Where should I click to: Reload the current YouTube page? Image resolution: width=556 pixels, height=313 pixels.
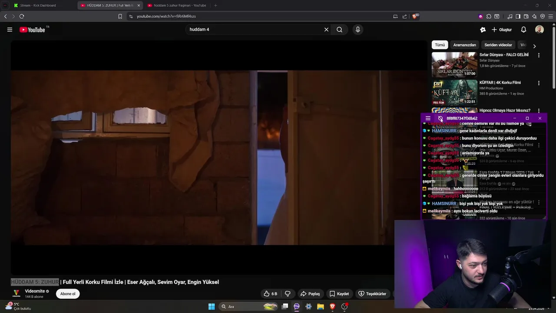tap(22, 17)
